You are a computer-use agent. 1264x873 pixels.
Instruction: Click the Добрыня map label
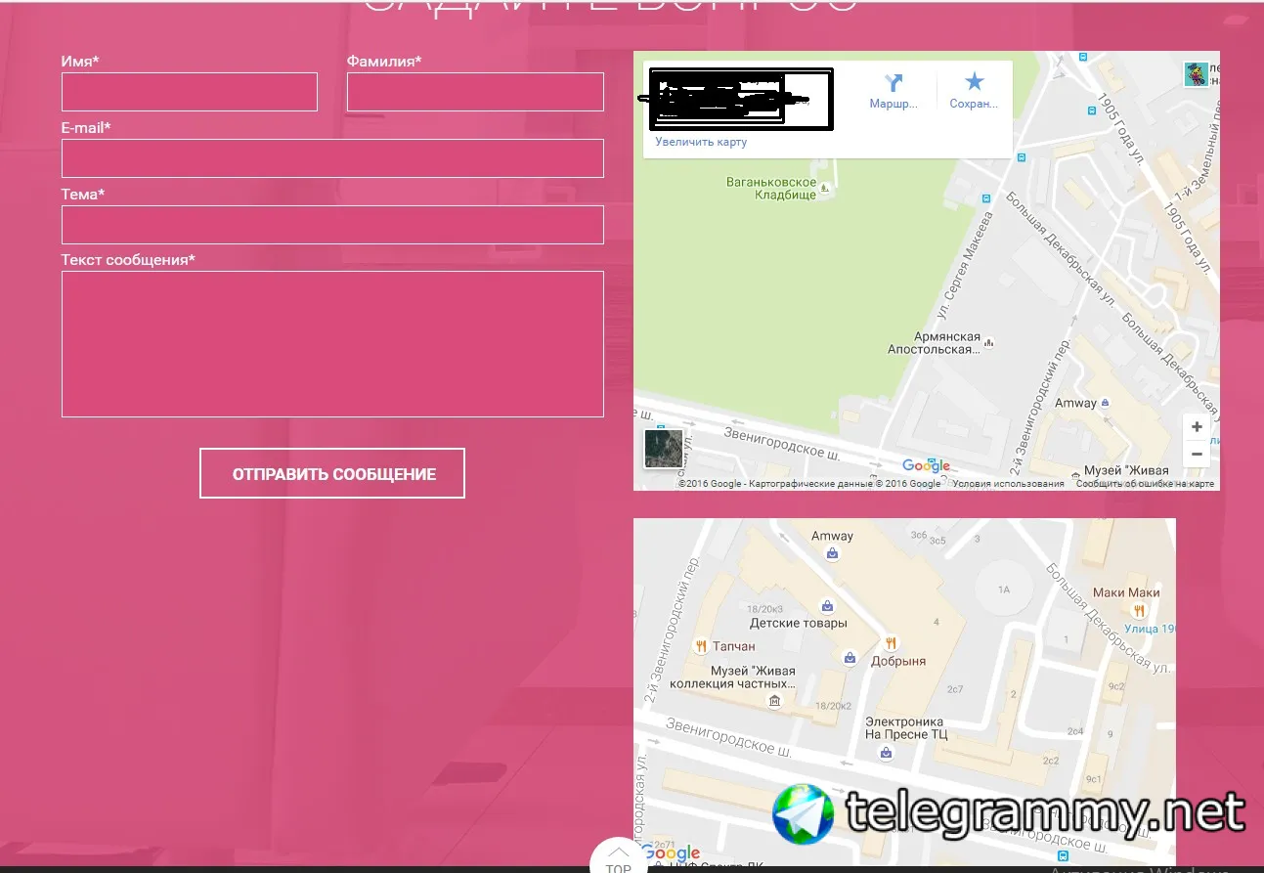(899, 661)
